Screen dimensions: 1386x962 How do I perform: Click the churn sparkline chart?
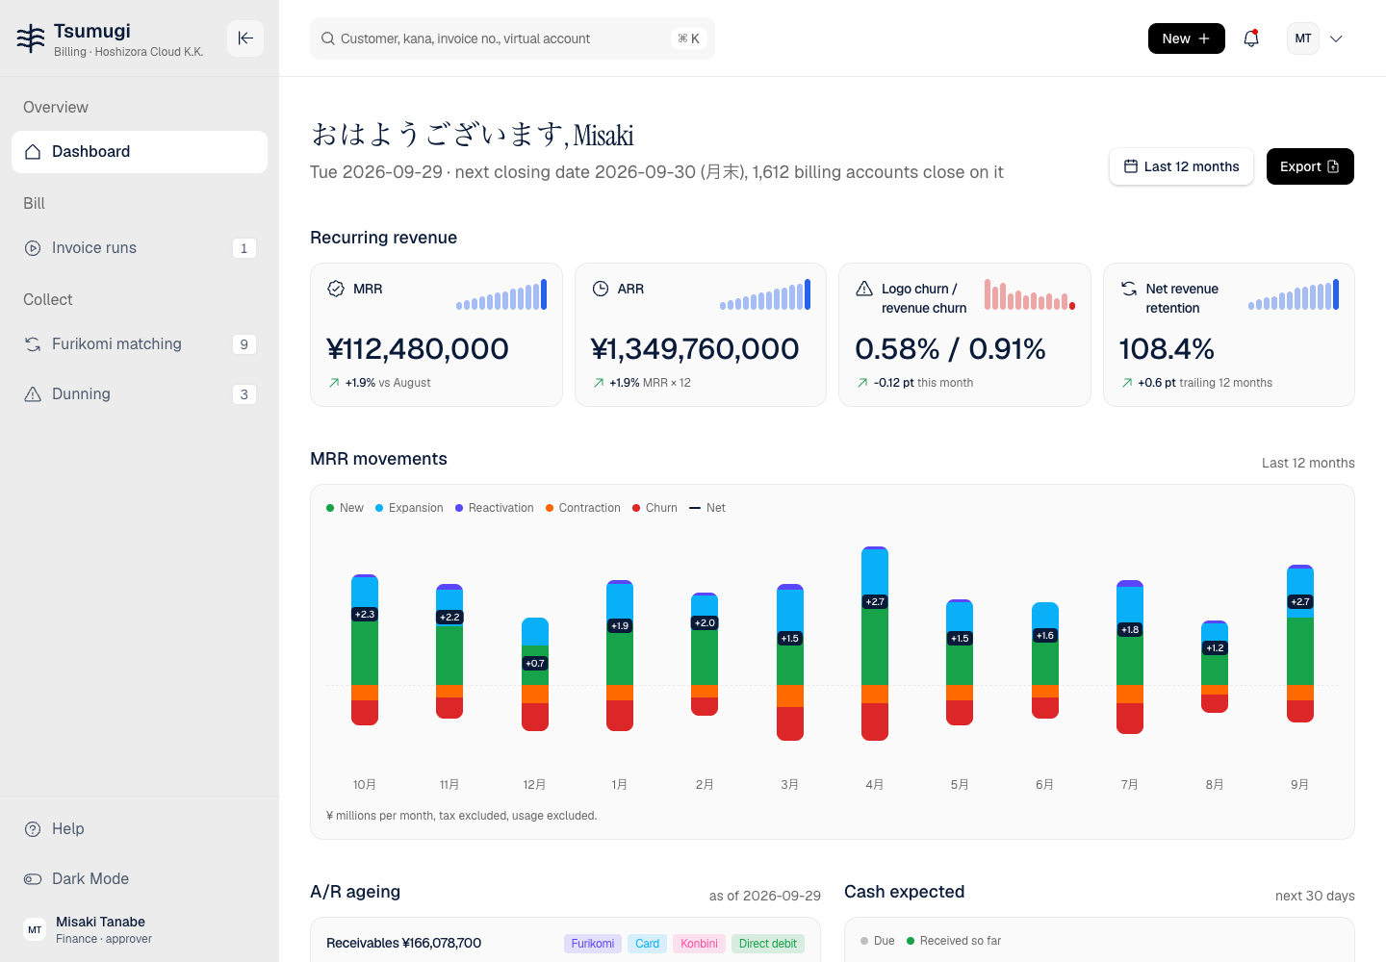(1030, 294)
